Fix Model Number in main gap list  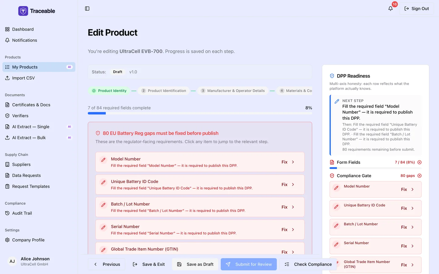(288, 162)
